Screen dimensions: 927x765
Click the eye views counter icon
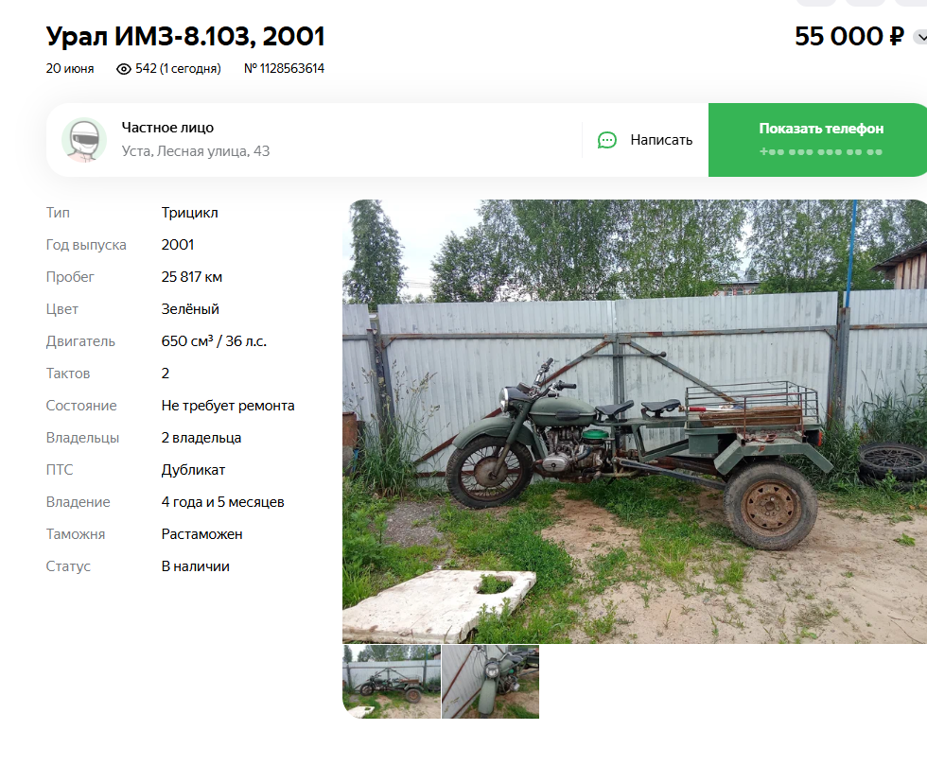point(124,69)
